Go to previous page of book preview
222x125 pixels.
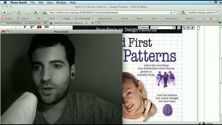point(188,28)
